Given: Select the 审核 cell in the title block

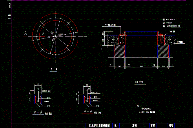Looking at the screenshot, I should coord(152,126).
